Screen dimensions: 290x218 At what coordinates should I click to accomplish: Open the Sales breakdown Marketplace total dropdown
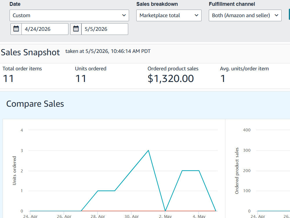coord(169,15)
